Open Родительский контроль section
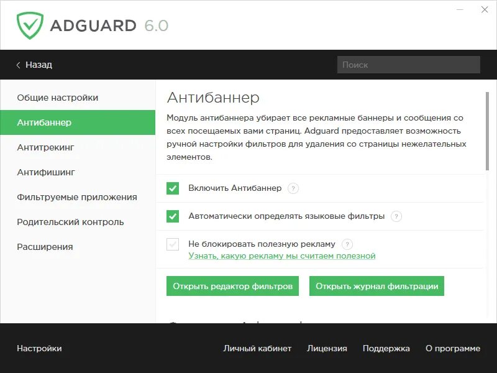The image size is (497, 373). [x=78, y=222]
